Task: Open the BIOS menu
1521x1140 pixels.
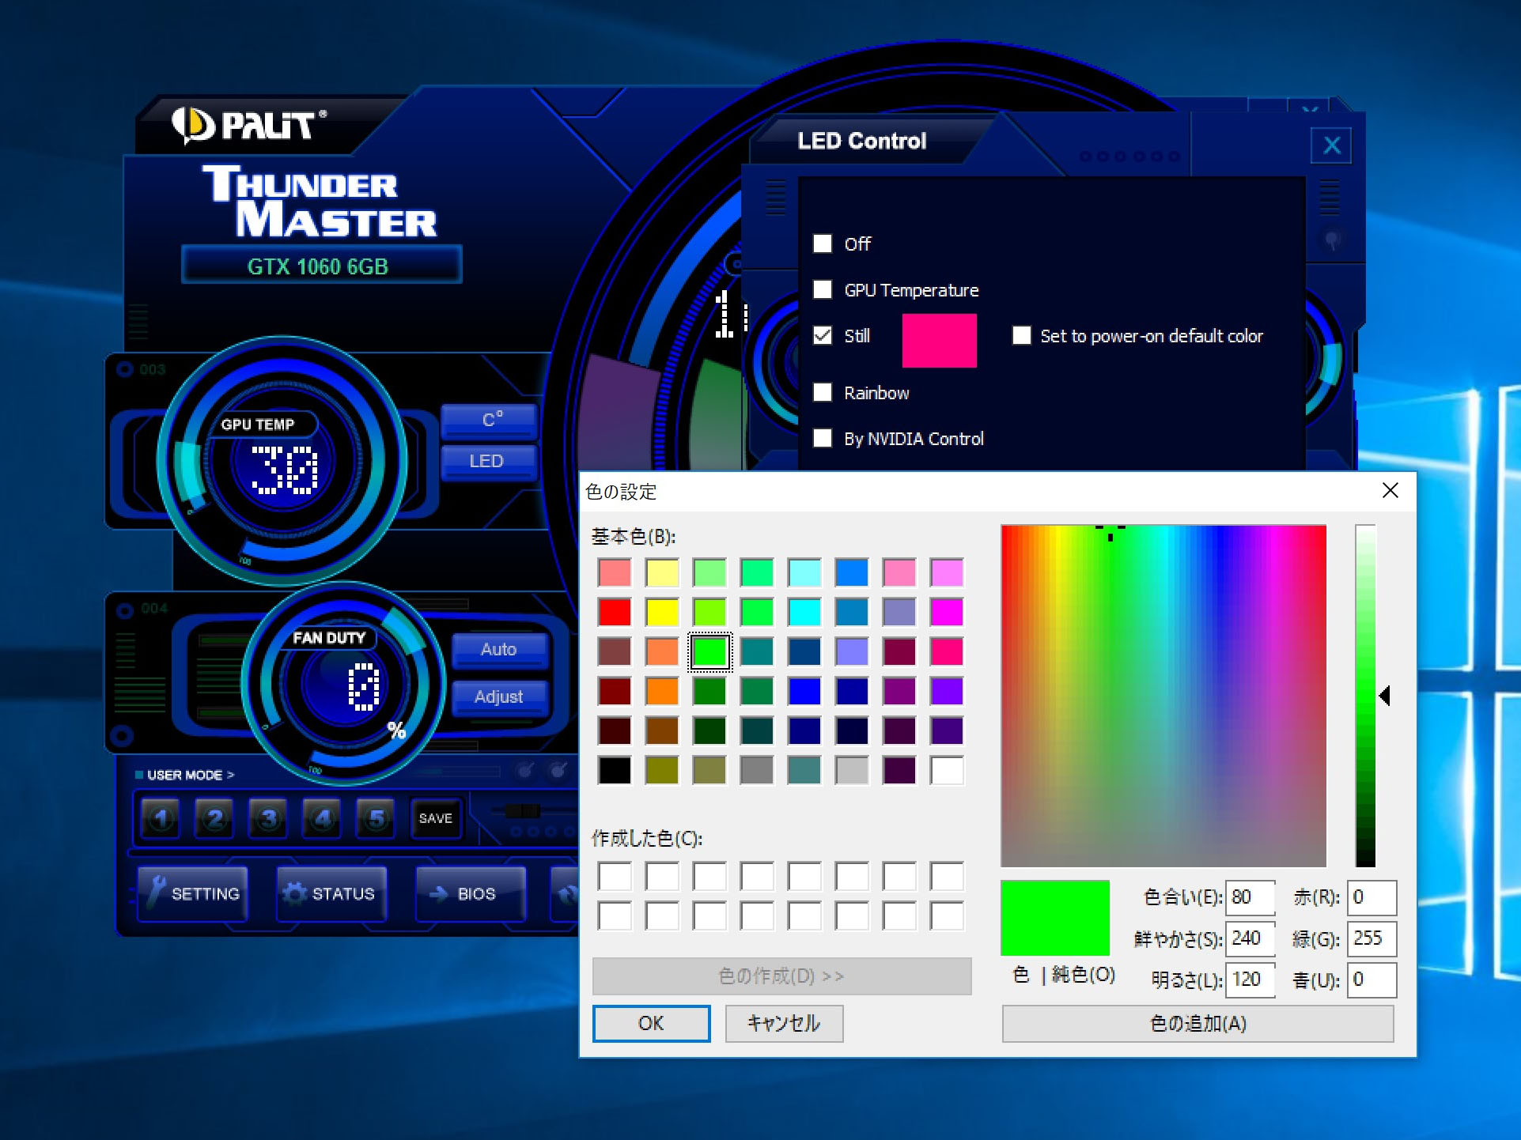Action: (x=471, y=893)
